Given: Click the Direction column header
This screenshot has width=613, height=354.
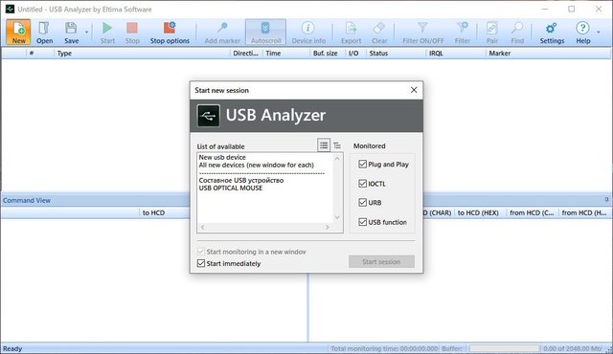Looking at the screenshot, I should click(x=246, y=53).
